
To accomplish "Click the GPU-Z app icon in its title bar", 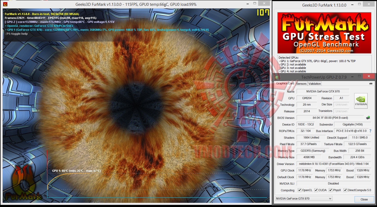I will point(276,77).
